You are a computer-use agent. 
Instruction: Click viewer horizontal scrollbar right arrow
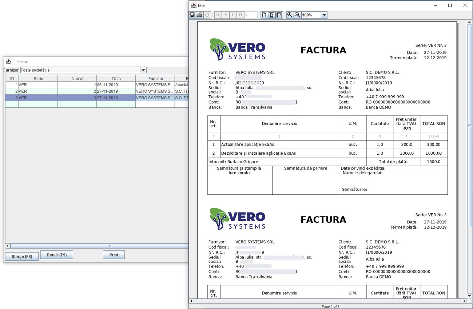464,301
